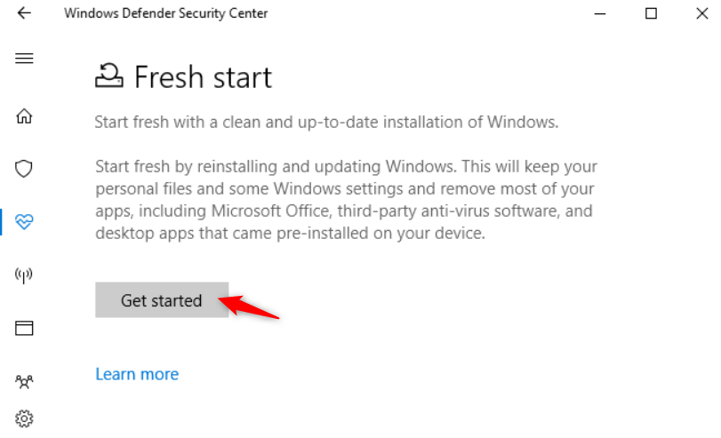Open the Home section icon

24,116
